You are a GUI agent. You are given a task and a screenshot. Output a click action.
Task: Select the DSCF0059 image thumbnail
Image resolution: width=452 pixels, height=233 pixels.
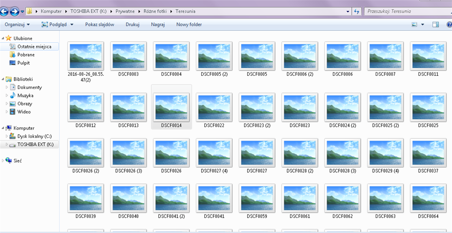coord(257,198)
